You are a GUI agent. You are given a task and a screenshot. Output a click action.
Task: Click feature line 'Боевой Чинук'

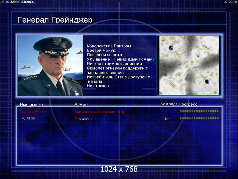point(101,50)
